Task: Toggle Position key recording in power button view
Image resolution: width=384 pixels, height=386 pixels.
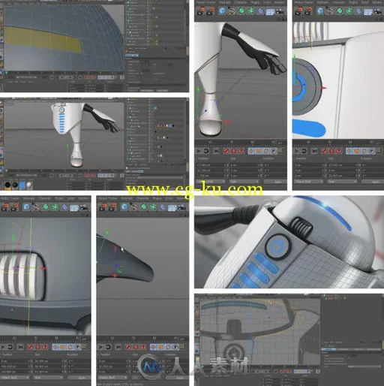Action: pos(349,151)
